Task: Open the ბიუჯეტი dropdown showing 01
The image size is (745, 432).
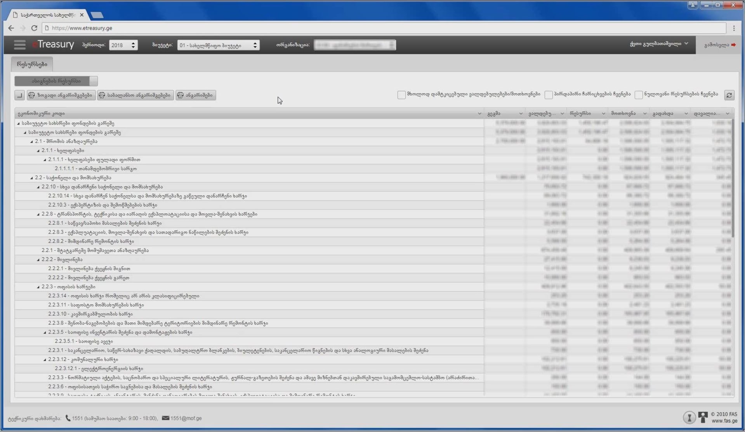Action: (x=218, y=45)
